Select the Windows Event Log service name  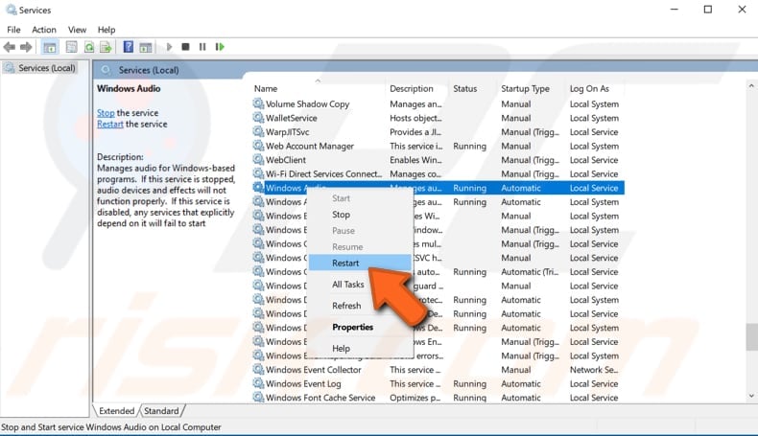coord(303,384)
